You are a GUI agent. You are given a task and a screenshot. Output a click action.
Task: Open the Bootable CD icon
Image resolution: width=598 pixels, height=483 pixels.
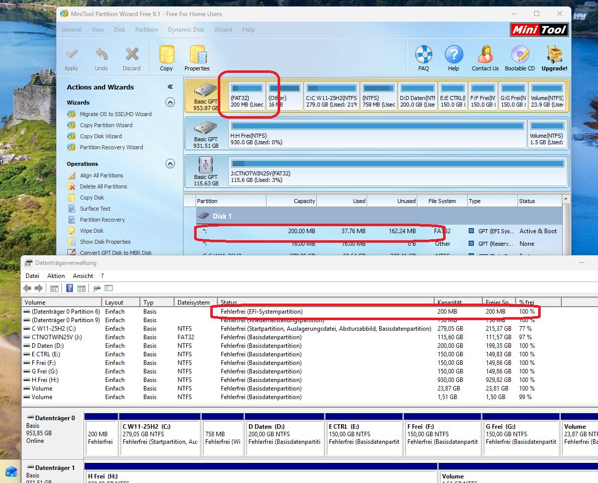click(520, 54)
